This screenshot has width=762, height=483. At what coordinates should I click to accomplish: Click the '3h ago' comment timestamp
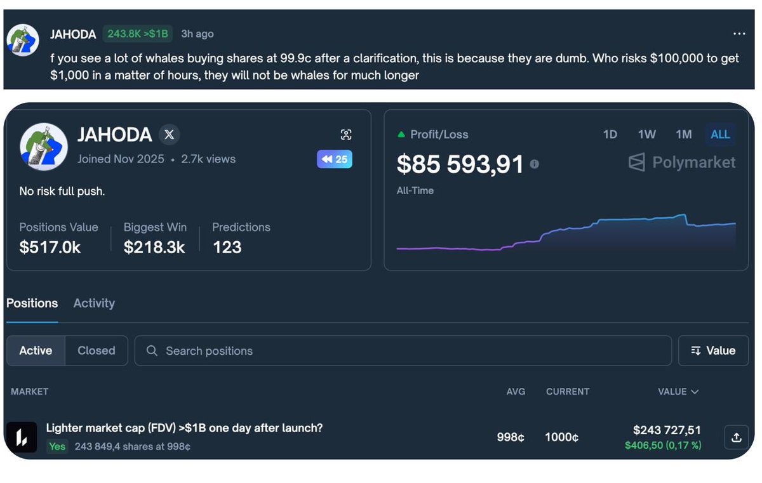[x=197, y=34]
